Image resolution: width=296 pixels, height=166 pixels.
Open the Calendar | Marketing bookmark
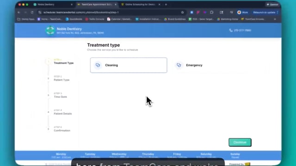120,19
